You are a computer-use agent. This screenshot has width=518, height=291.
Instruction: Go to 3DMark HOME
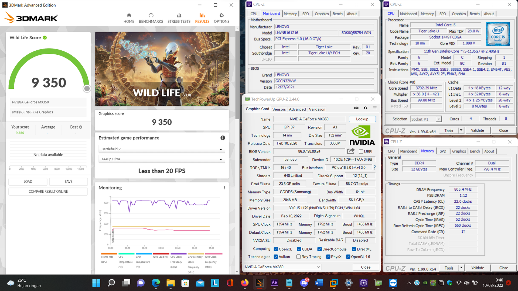pyautogui.click(x=129, y=18)
